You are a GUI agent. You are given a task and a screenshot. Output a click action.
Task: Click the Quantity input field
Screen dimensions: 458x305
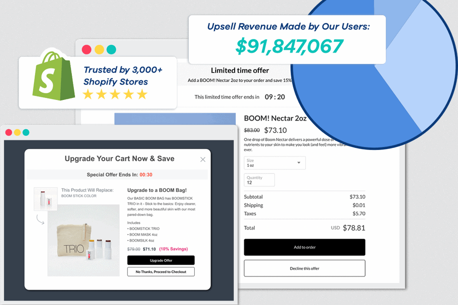[x=259, y=180]
